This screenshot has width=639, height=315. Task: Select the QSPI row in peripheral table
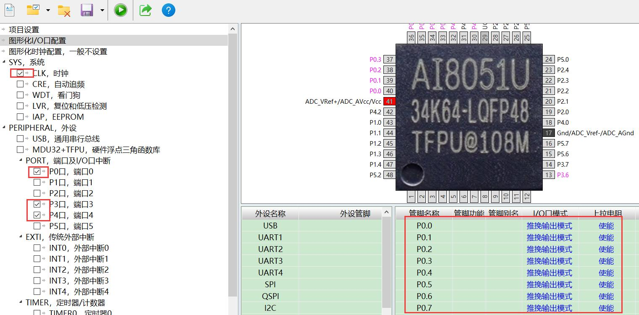[x=312, y=296]
